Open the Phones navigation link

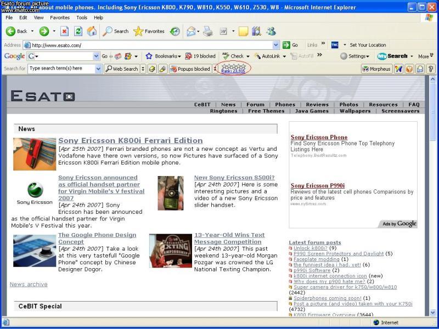coord(285,105)
